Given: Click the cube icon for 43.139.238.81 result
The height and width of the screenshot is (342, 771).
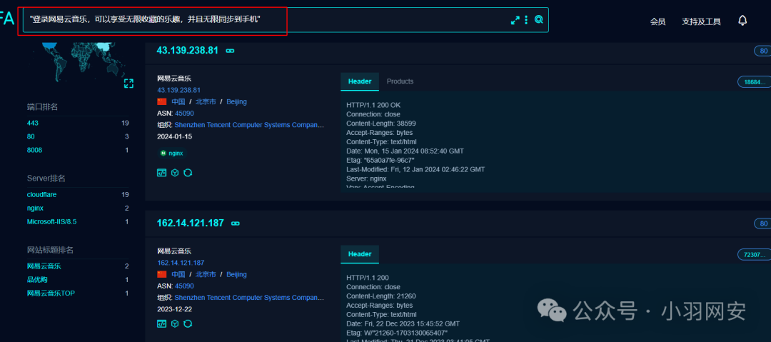Looking at the screenshot, I should coord(175,173).
